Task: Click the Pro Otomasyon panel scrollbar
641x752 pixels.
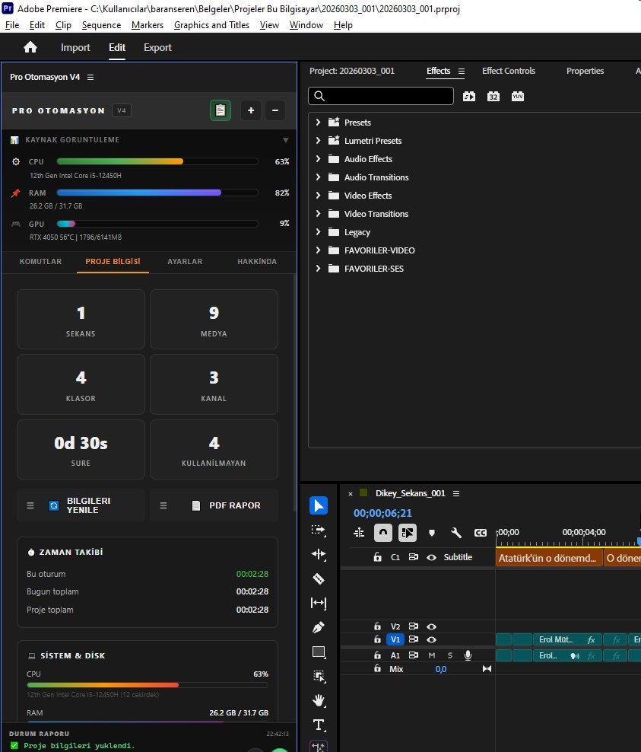Action: (x=294, y=394)
